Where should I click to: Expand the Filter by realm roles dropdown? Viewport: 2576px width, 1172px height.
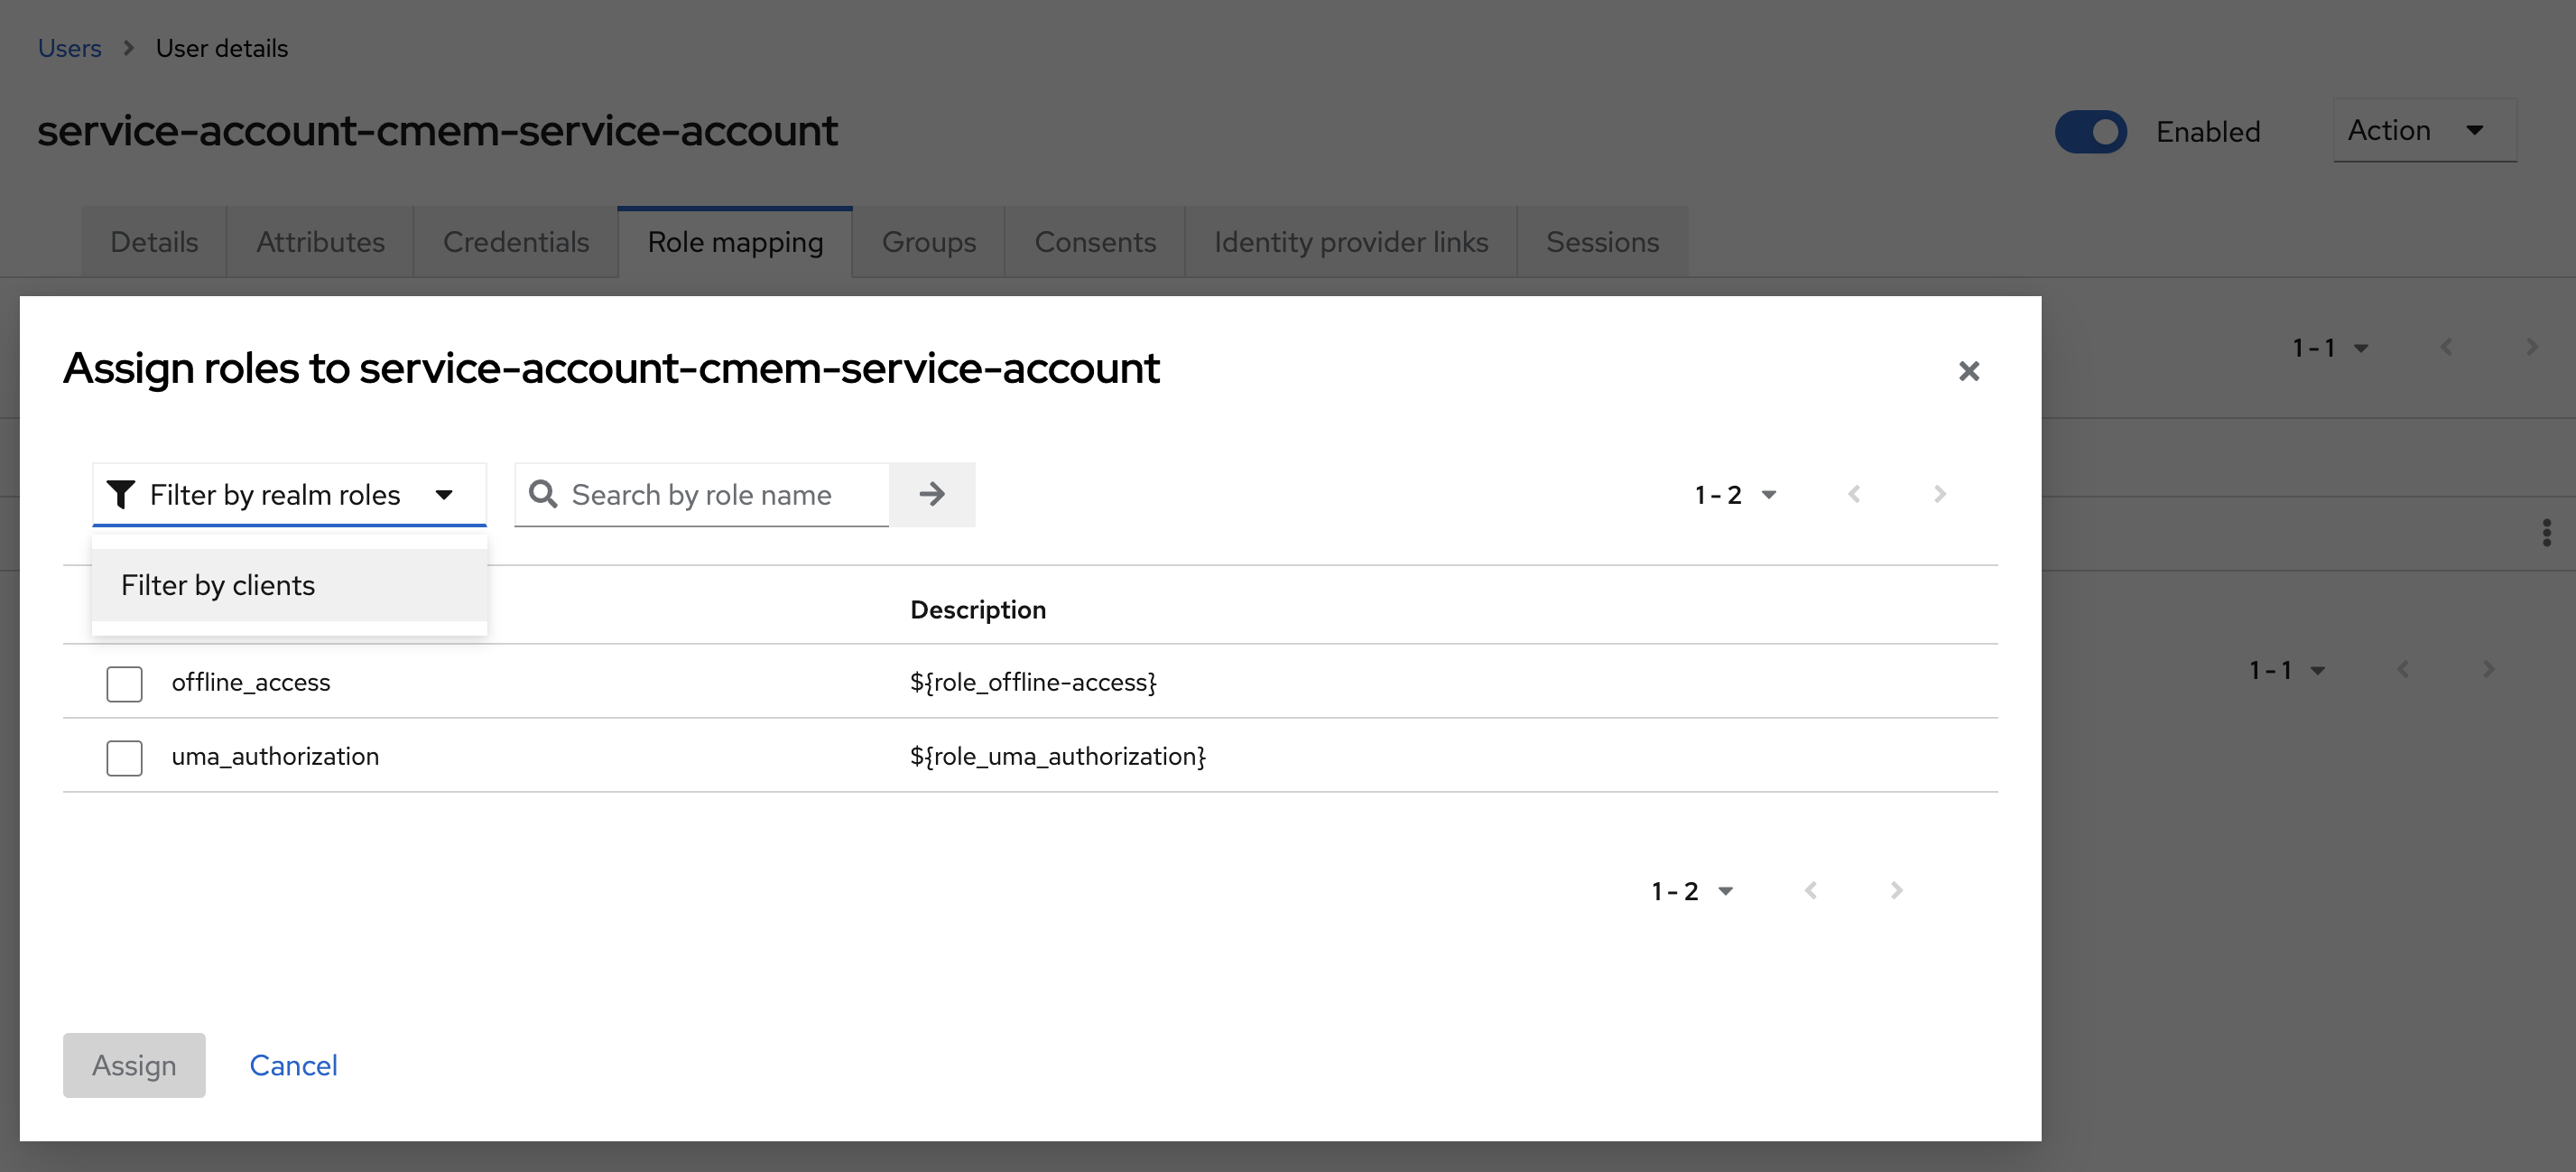(x=288, y=491)
